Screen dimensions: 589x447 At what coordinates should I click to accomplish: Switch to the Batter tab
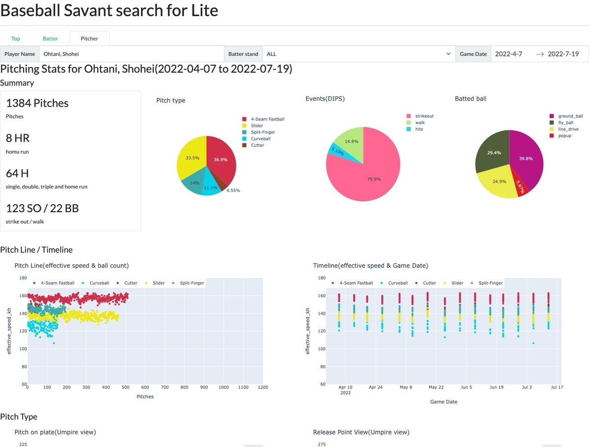50,38
